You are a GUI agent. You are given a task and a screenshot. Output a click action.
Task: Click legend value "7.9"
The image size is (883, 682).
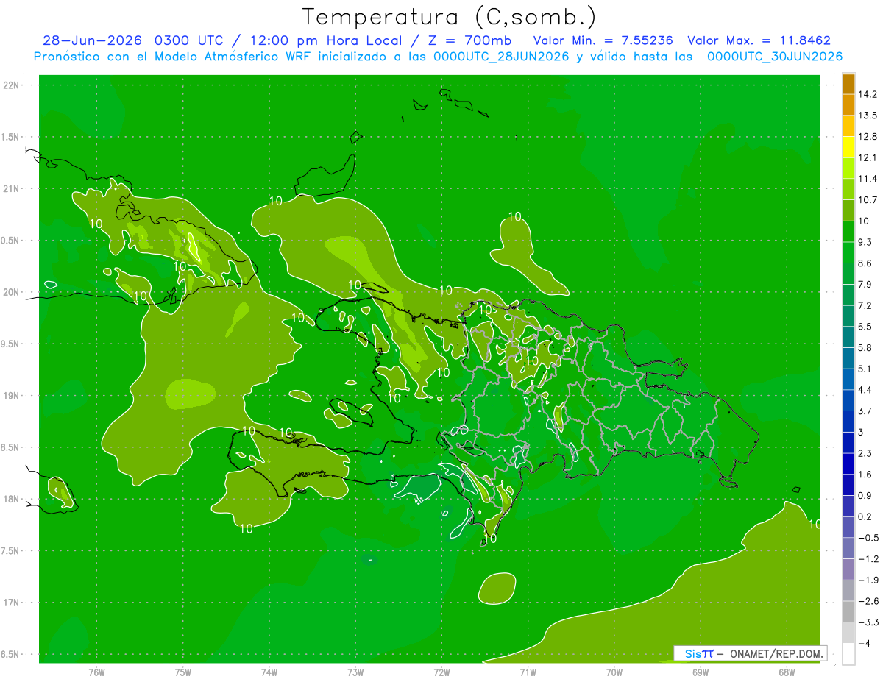click(865, 285)
